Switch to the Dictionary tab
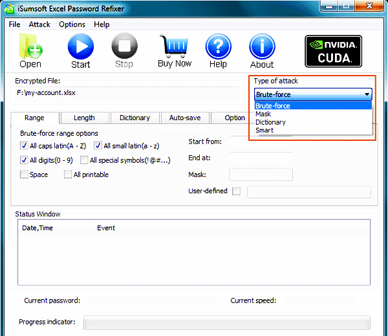The height and width of the screenshot is (336, 388). [x=135, y=118]
